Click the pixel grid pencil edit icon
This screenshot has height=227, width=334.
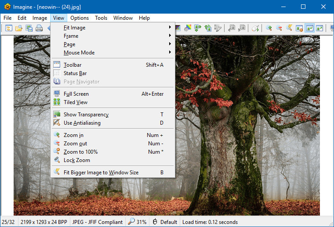(218, 28)
